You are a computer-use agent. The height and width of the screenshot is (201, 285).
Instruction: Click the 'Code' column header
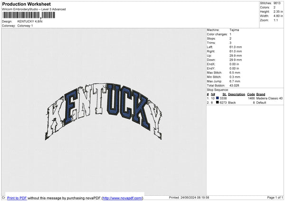tap(251, 94)
